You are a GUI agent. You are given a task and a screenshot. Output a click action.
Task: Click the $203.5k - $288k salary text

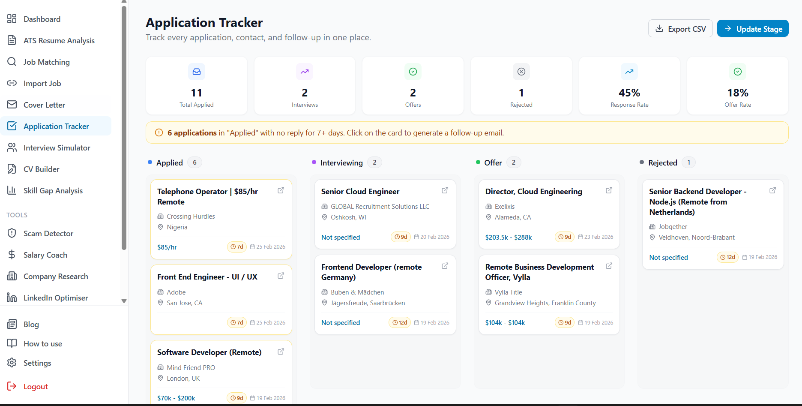click(x=509, y=238)
